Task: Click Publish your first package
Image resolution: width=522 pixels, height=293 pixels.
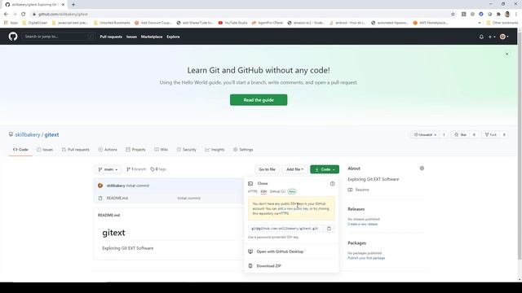Action: (366, 258)
